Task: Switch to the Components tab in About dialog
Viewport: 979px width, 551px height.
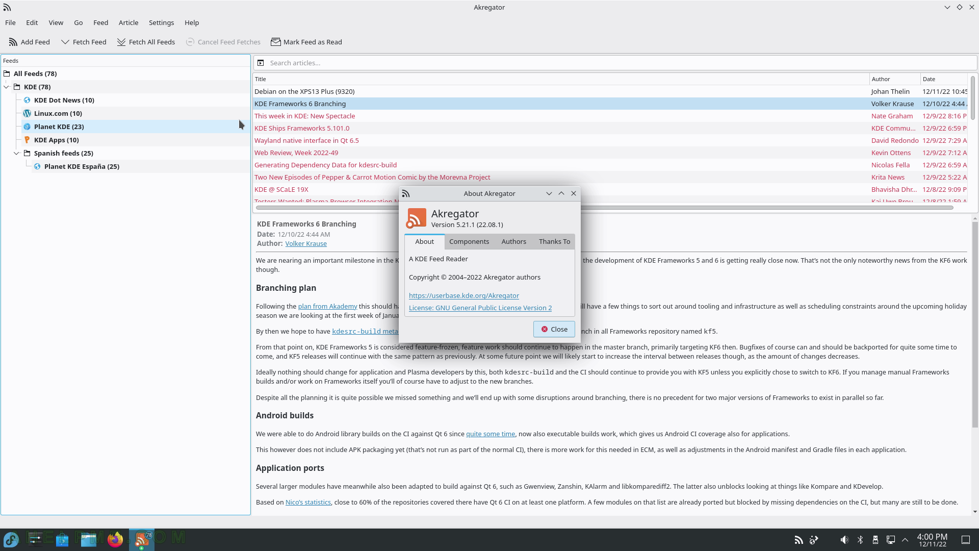Action: [x=469, y=241]
